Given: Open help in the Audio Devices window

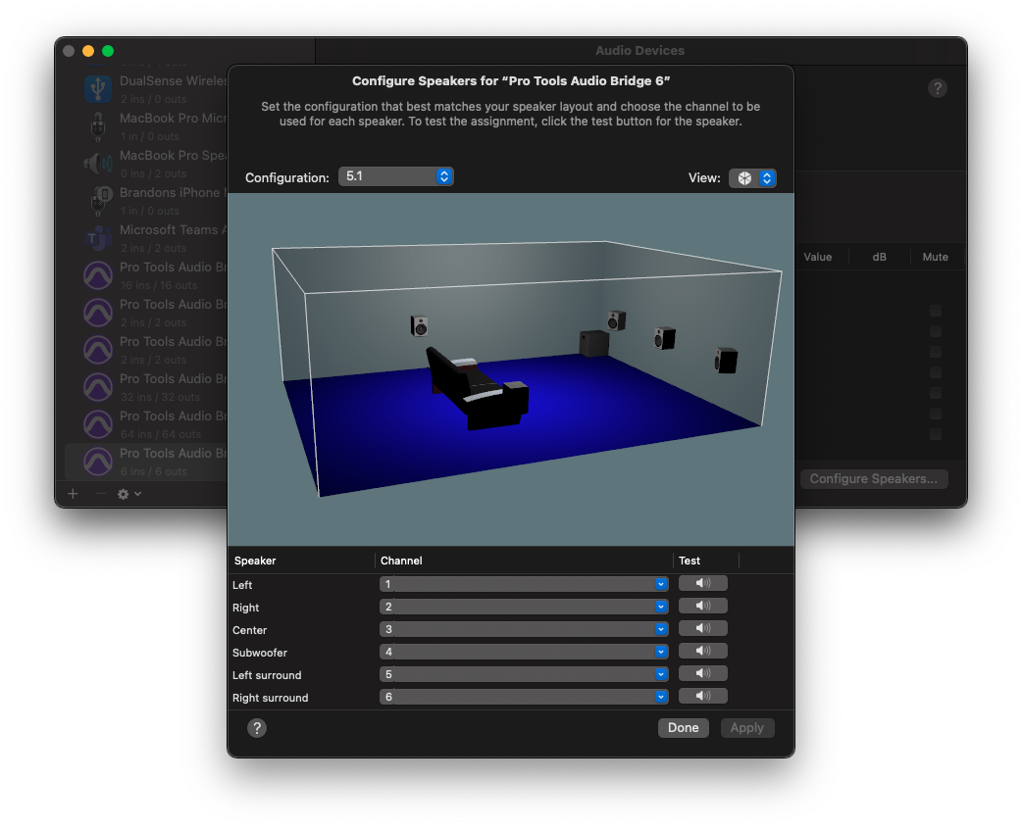Looking at the screenshot, I should tap(938, 88).
